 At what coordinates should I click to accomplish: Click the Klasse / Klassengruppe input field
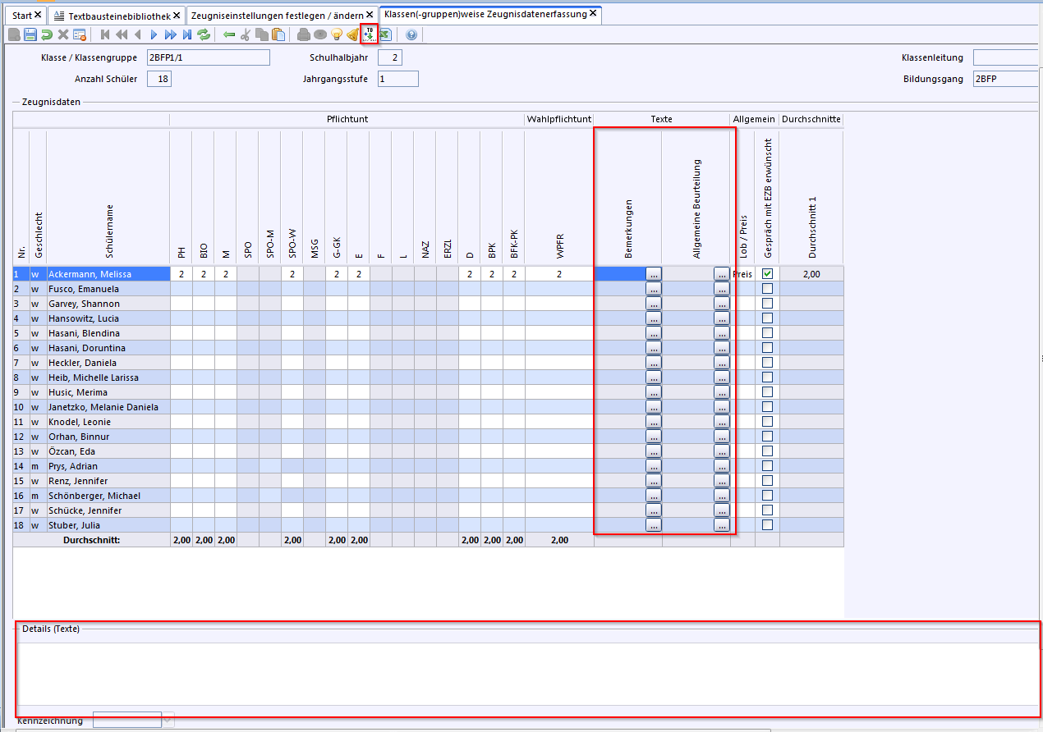point(208,57)
